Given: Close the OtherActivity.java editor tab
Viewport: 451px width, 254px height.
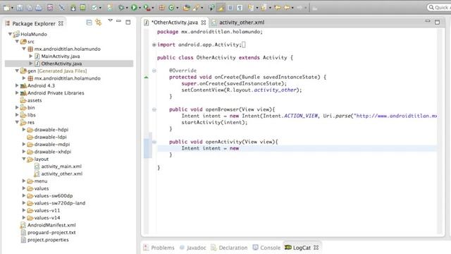Looking at the screenshot, I should coord(204,23).
